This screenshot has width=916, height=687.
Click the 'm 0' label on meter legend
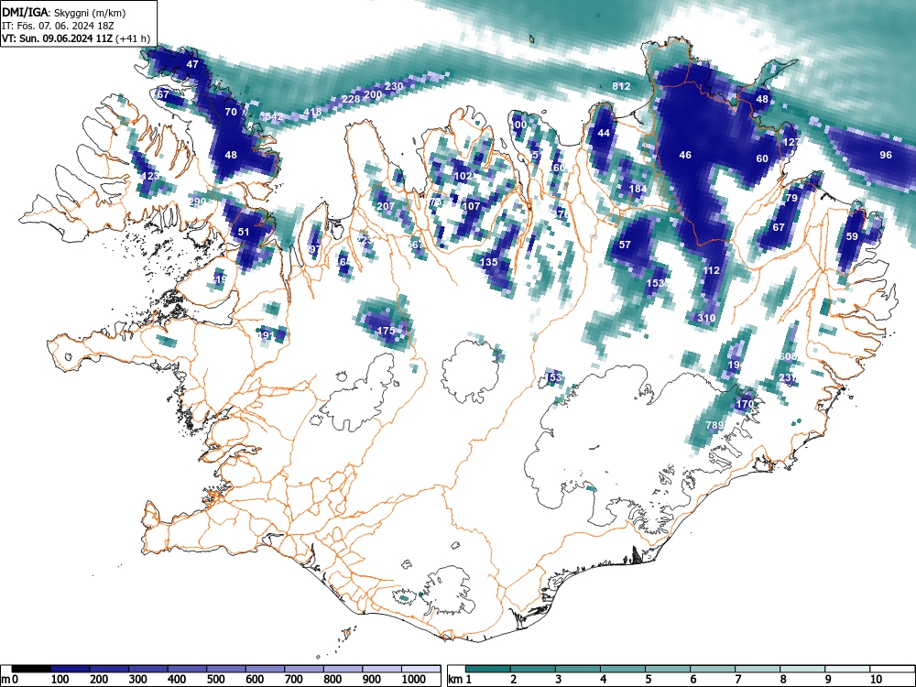(9, 679)
